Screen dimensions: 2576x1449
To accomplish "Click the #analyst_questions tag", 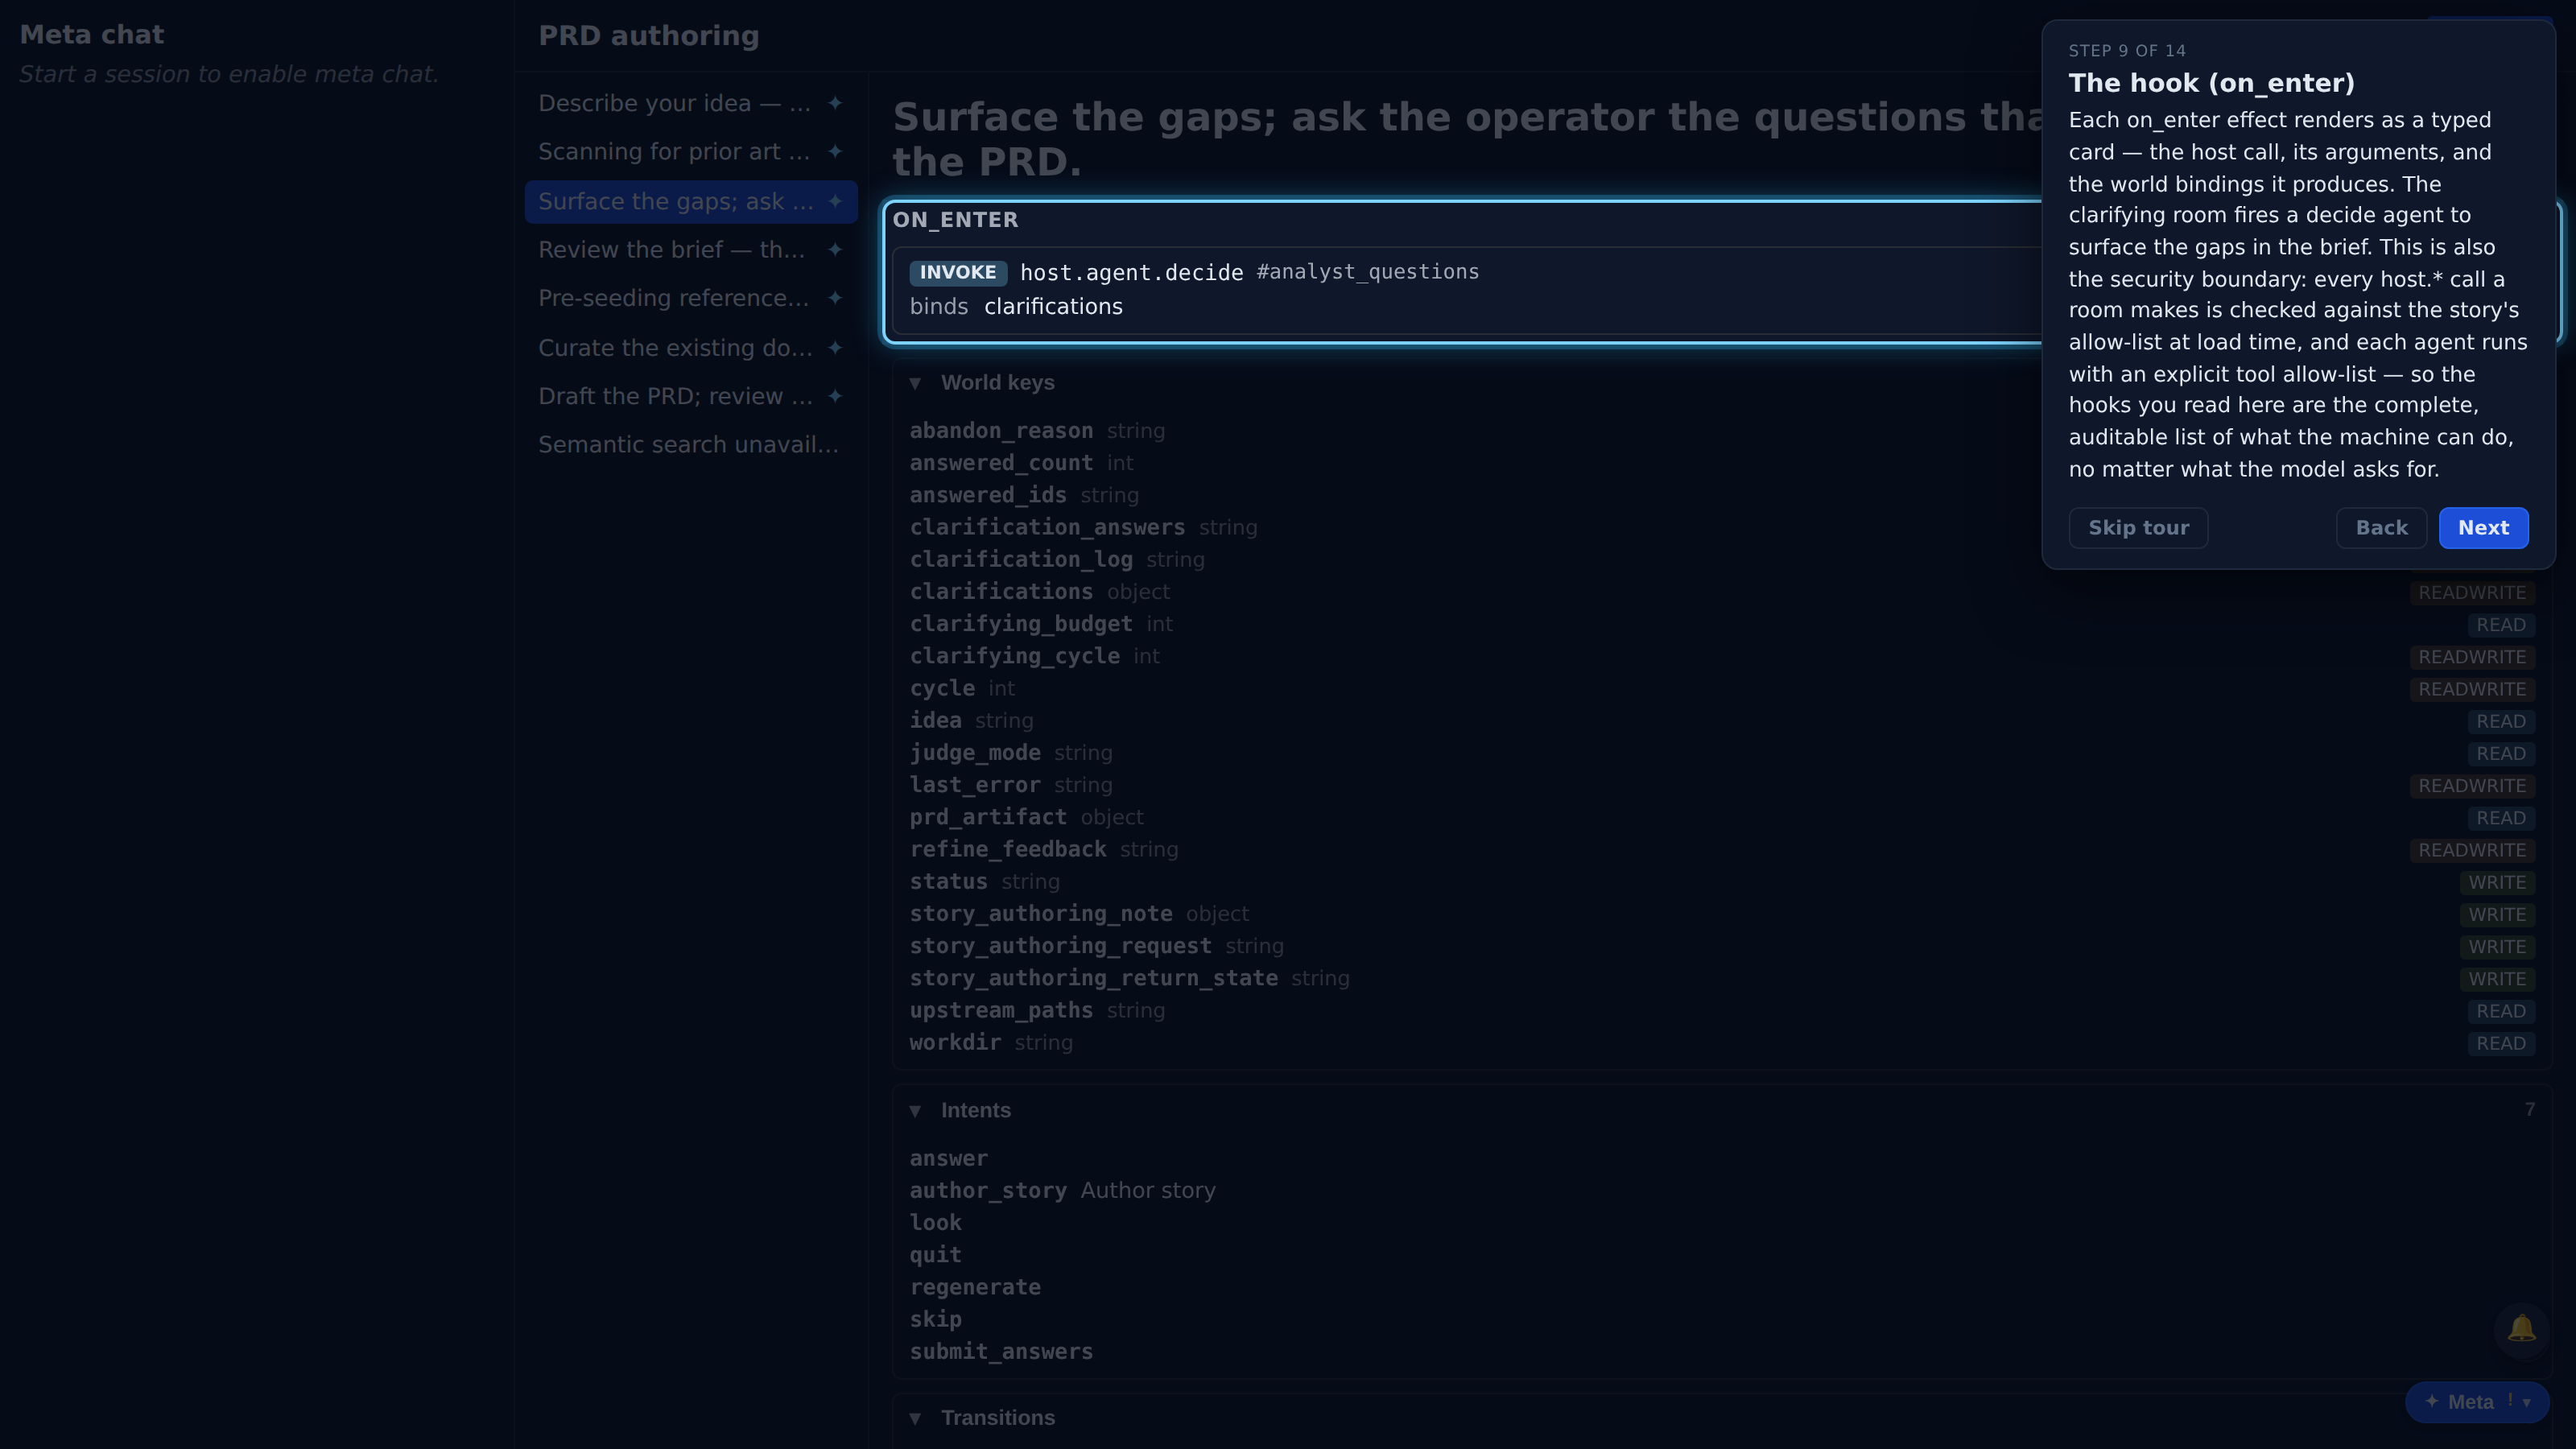I will [1367, 272].
